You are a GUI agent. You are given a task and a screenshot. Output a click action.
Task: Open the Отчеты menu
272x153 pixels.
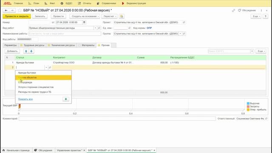tap(85, 3)
